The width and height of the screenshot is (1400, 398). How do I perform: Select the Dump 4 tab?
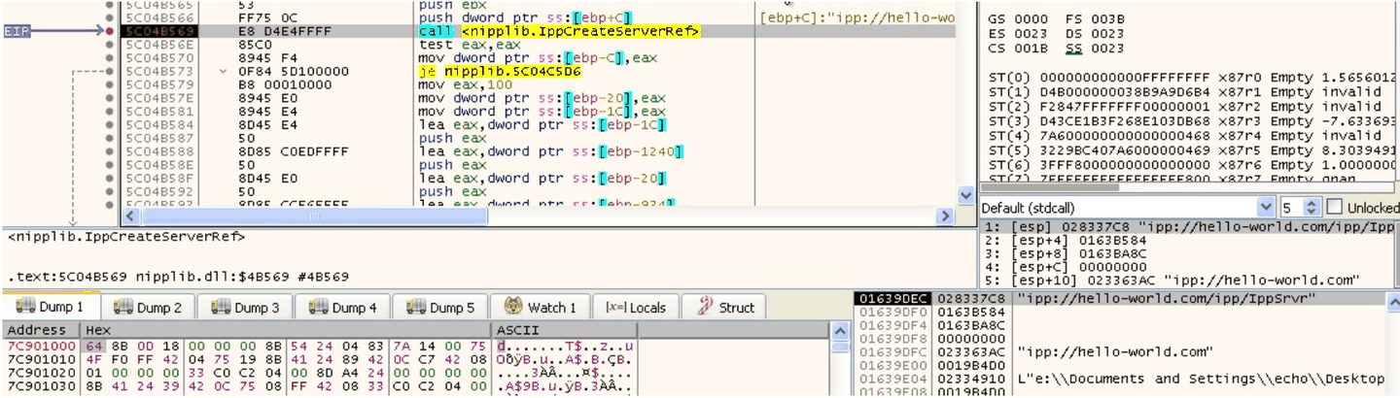pyautogui.click(x=342, y=307)
